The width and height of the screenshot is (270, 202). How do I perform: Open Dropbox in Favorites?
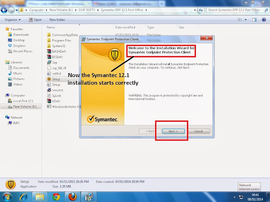(x=19, y=46)
